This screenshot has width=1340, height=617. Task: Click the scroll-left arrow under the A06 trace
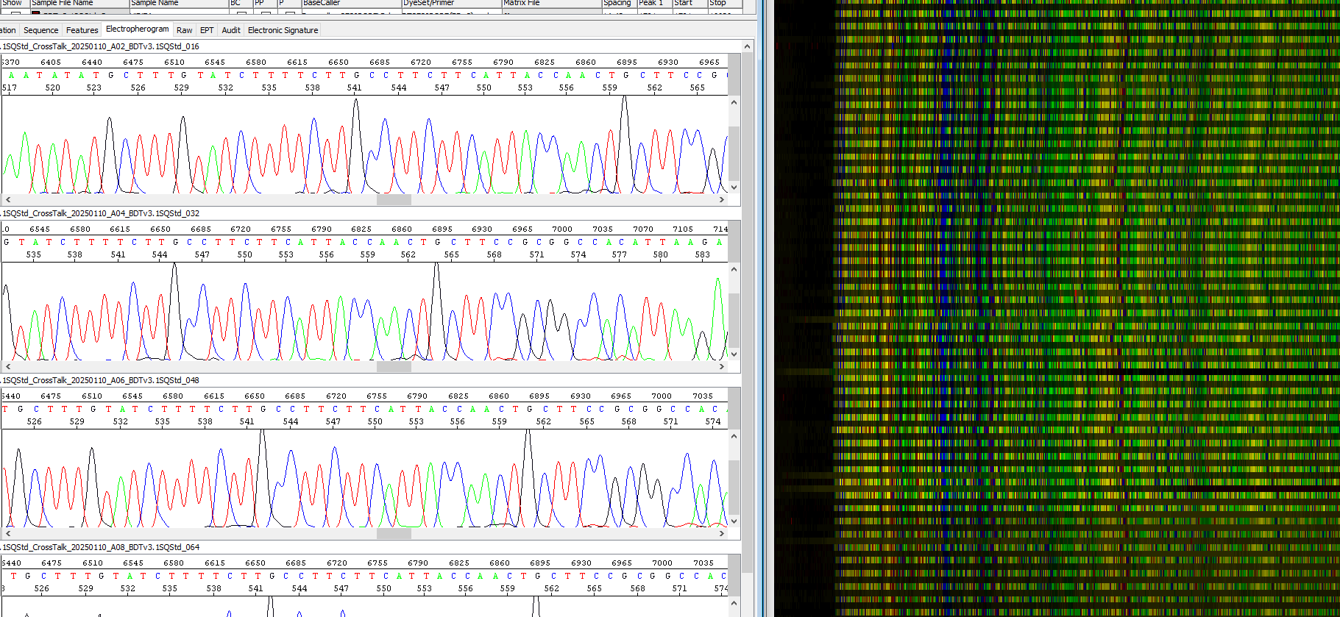[x=8, y=533]
